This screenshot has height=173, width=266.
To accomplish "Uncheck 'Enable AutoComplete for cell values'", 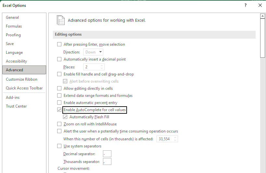I will pos(59,110).
